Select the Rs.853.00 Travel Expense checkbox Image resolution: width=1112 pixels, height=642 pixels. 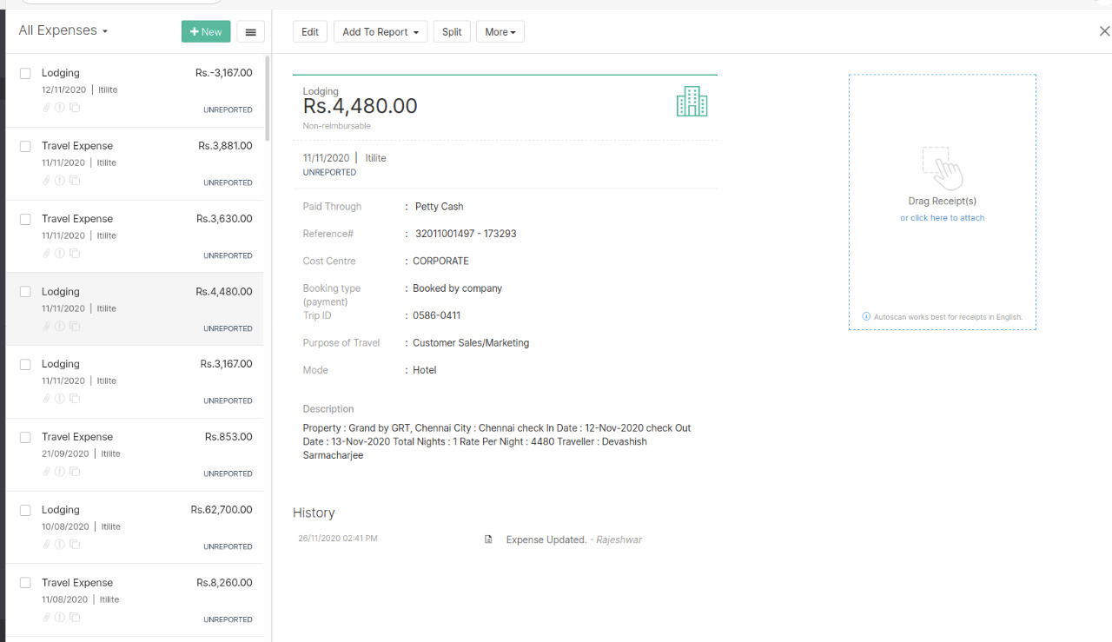click(x=25, y=437)
